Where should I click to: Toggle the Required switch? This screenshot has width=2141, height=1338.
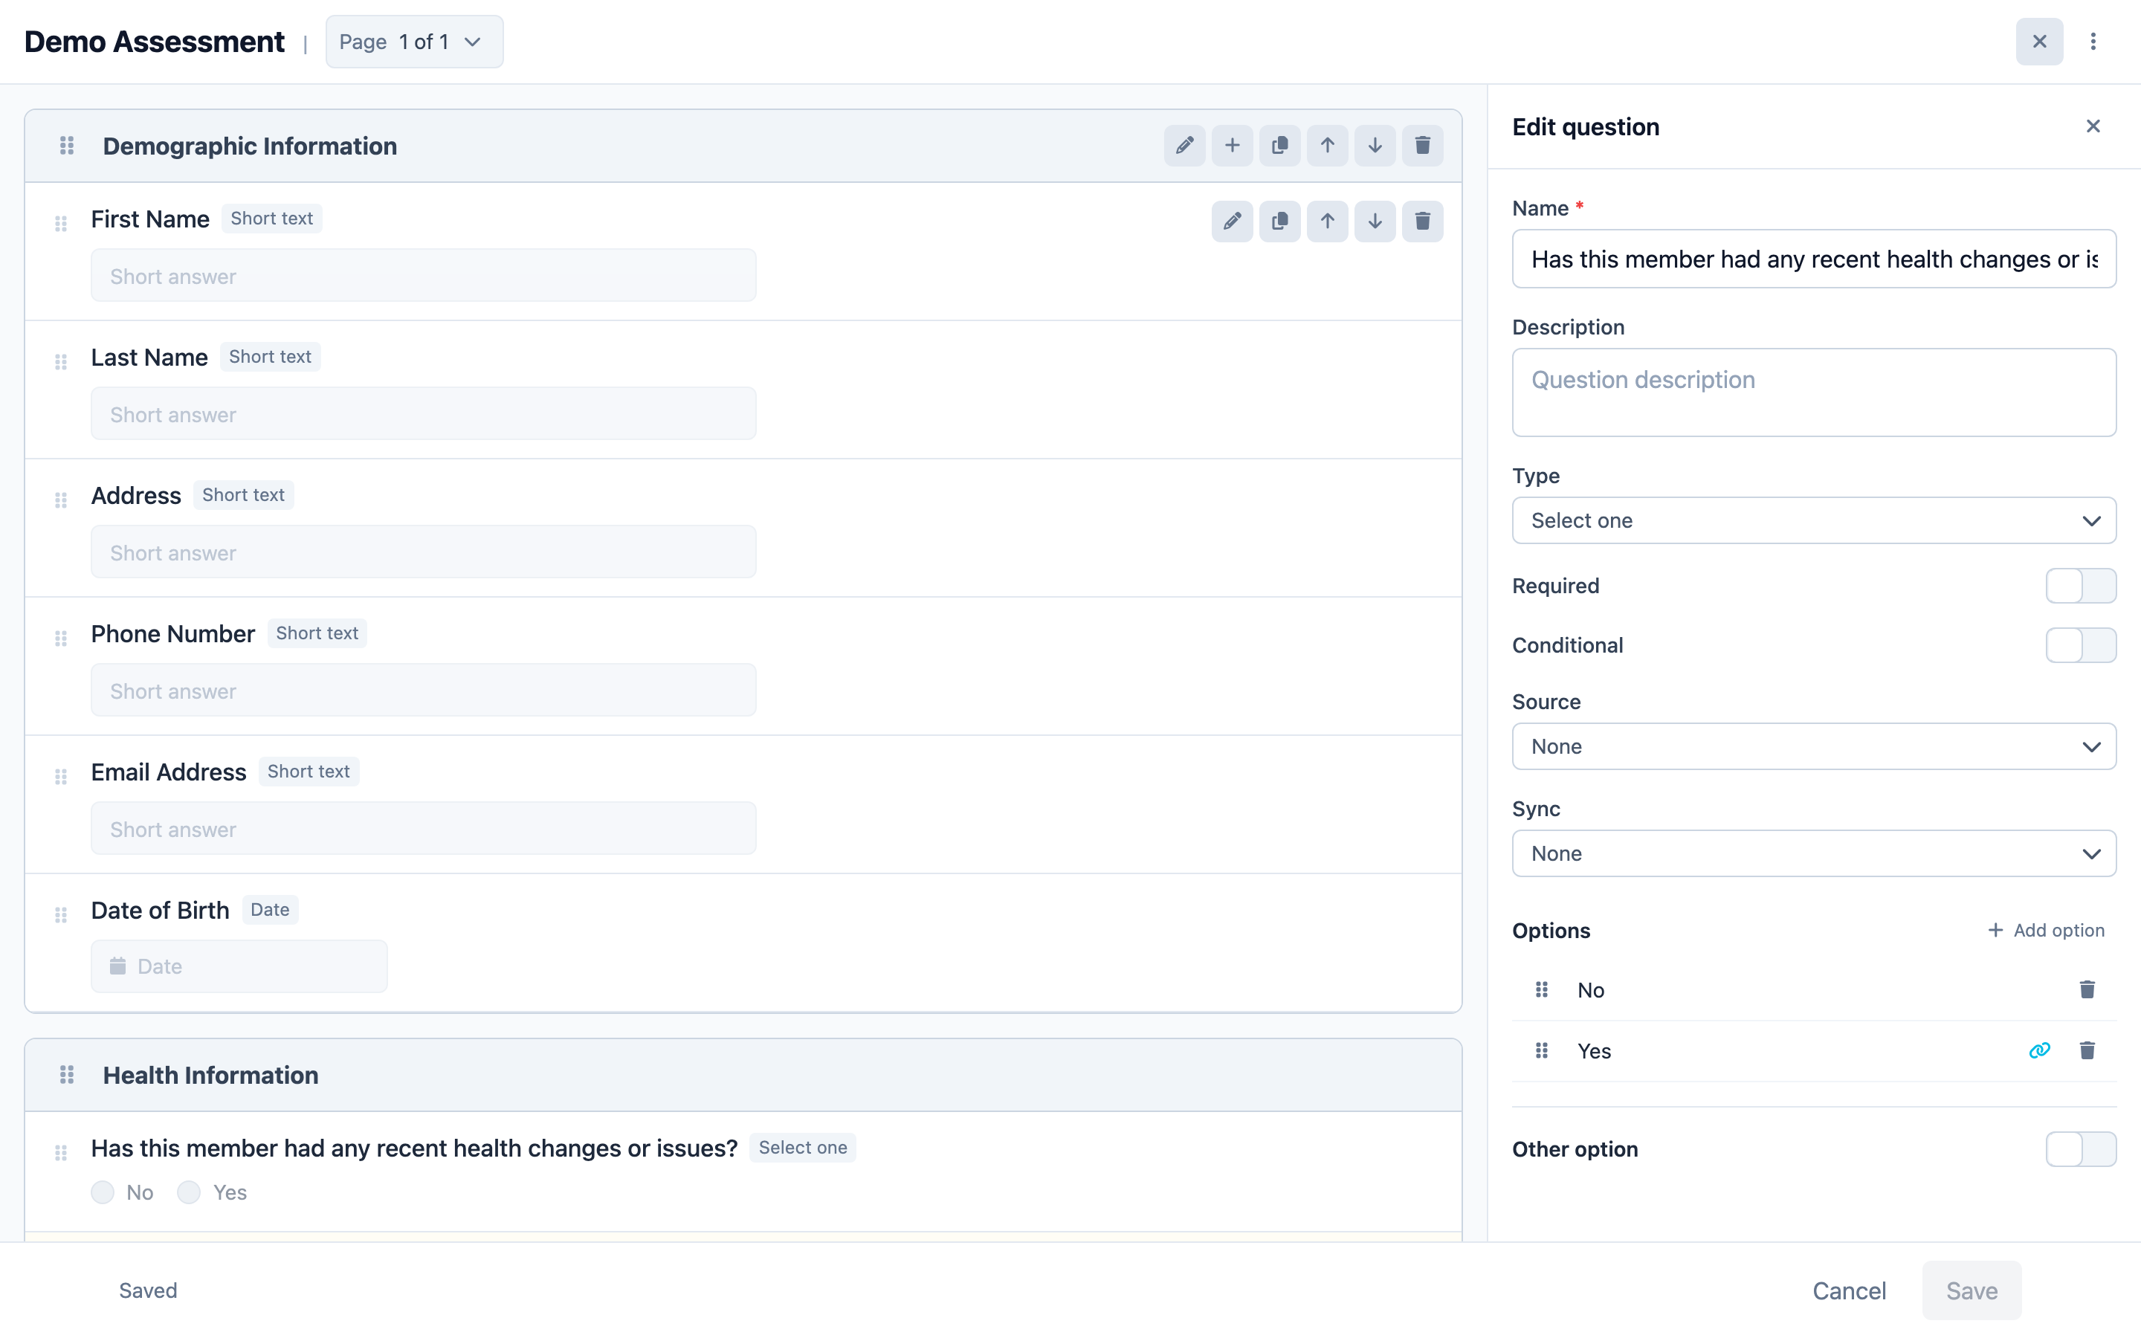coord(2081,586)
